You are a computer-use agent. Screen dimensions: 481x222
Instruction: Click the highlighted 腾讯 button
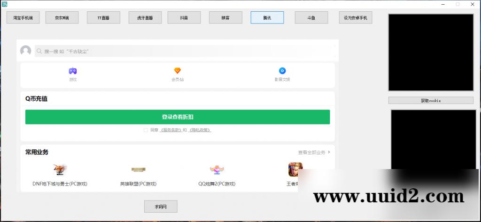(x=267, y=18)
